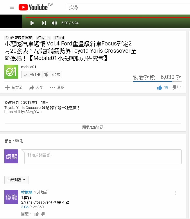
Task: Toggle the notification bell for mobile01
Action: click(x=46, y=75)
